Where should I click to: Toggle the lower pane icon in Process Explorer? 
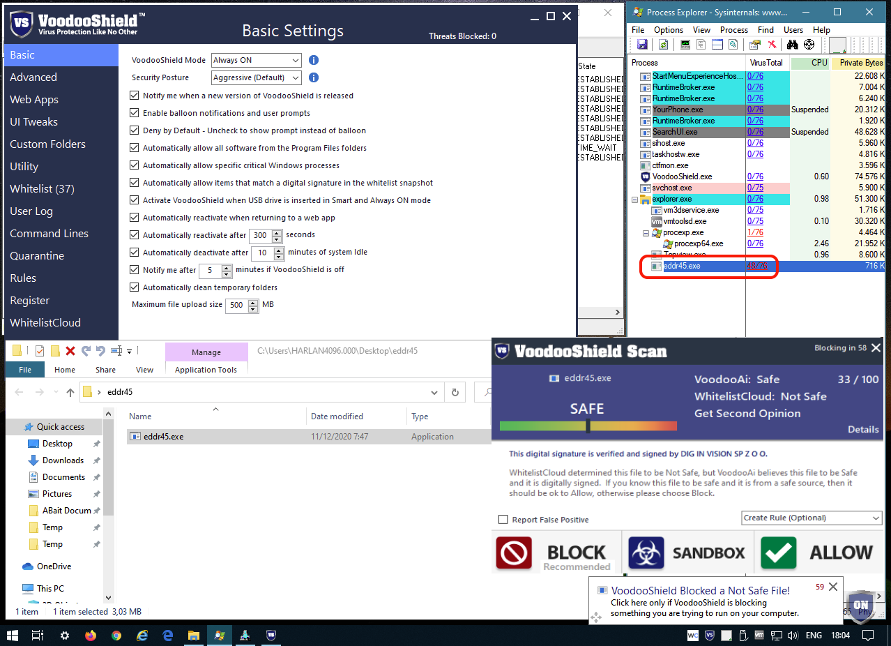pos(717,45)
